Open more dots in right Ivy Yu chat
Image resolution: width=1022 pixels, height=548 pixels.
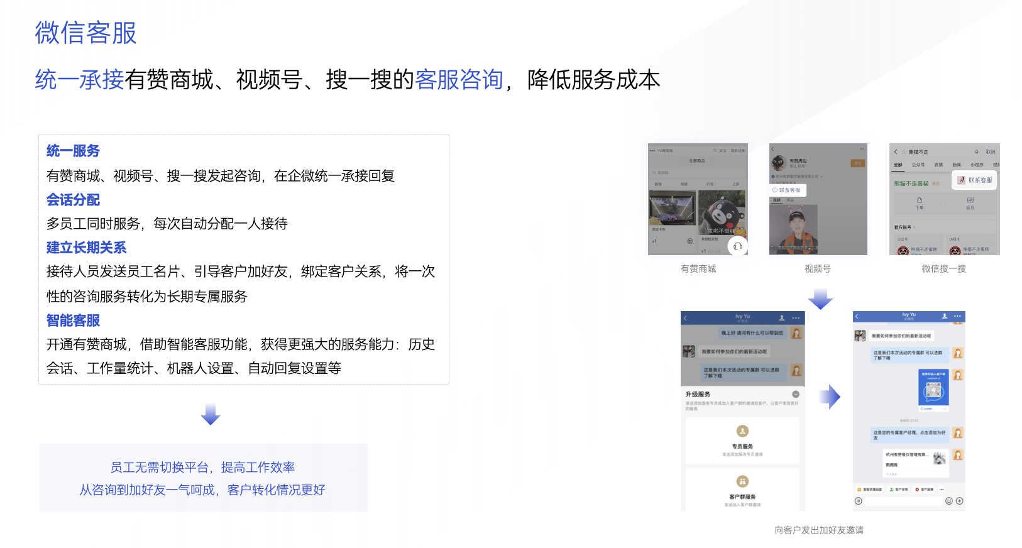pos(957,316)
